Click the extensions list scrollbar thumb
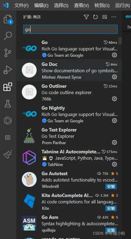Screen dimensions: 131x239 pos(120,41)
